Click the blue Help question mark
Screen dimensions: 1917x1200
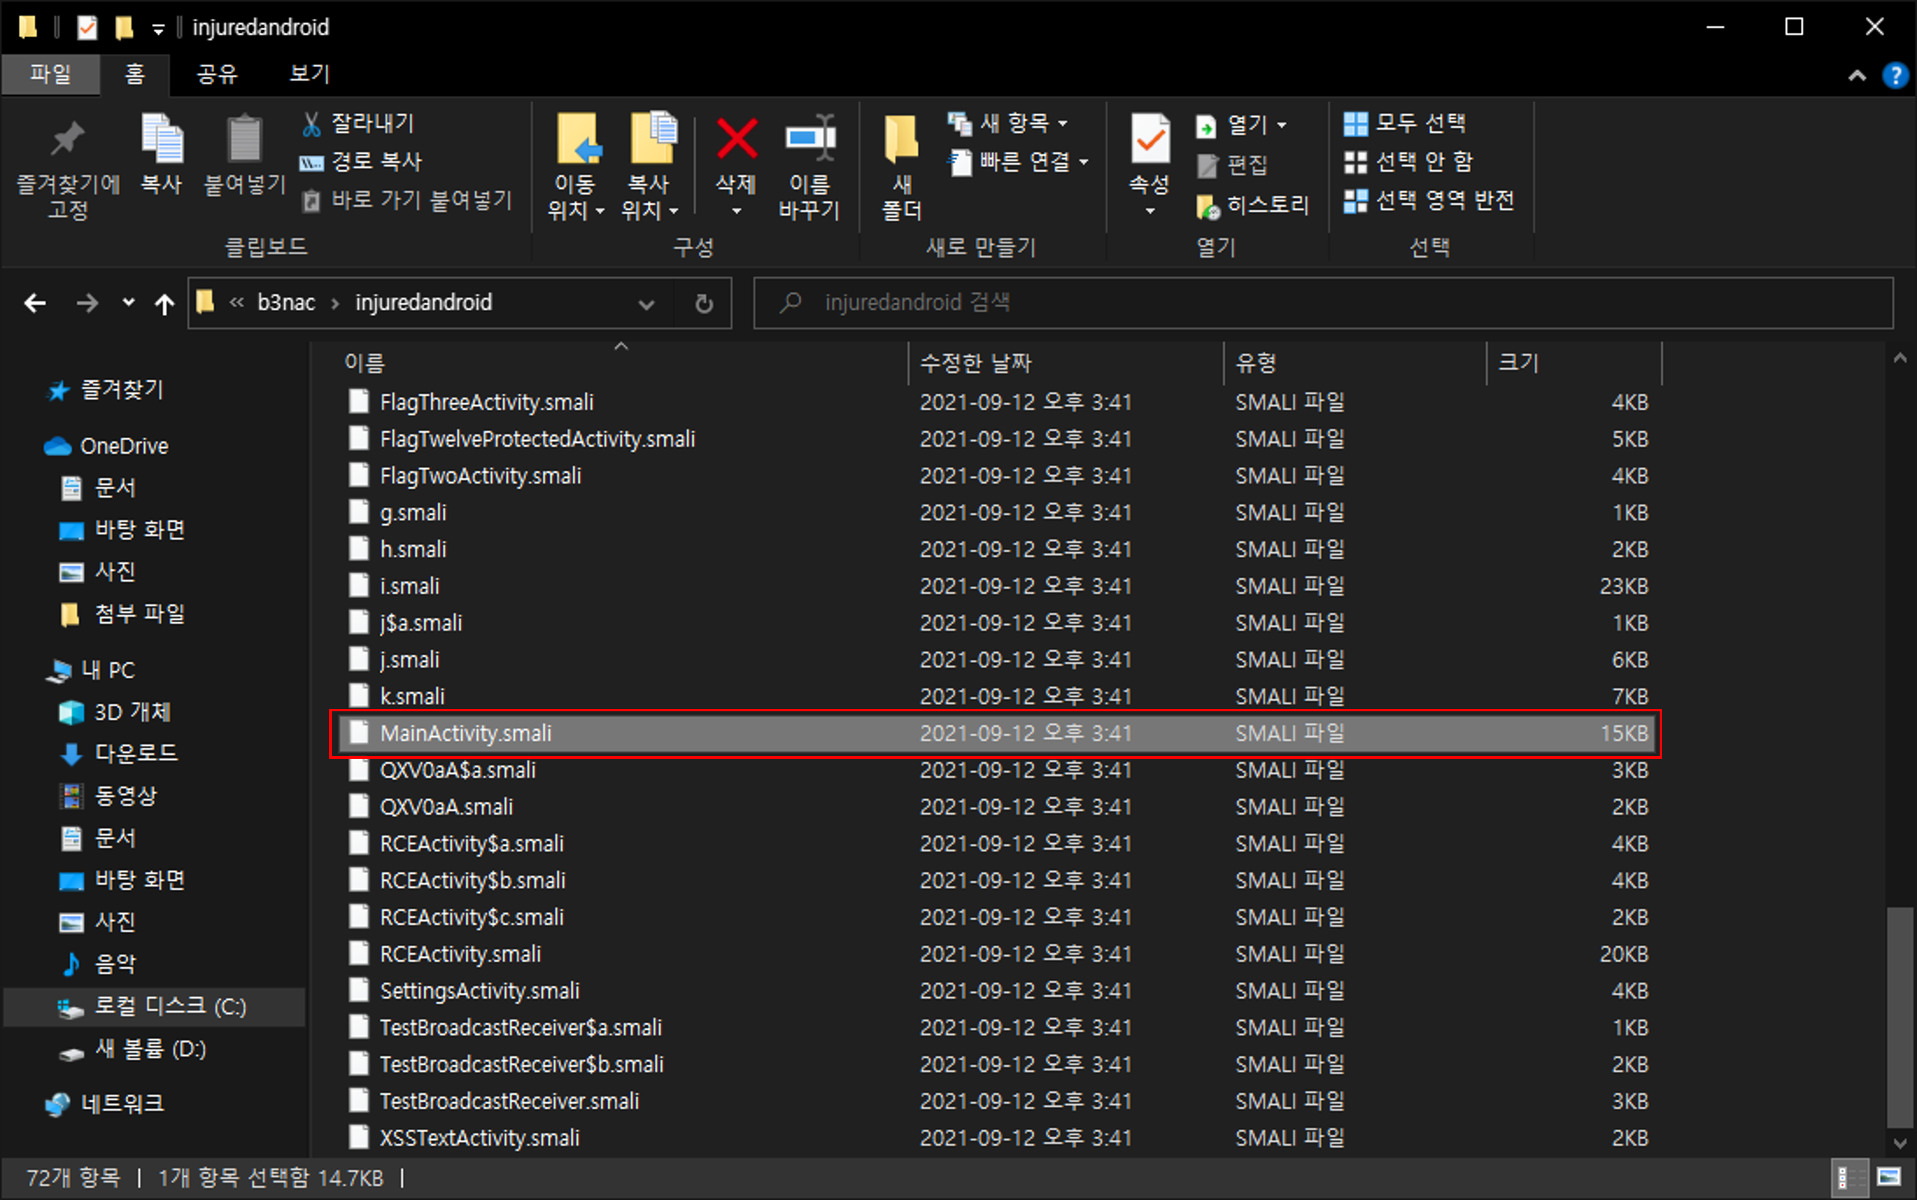click(x=1895, y=75)
